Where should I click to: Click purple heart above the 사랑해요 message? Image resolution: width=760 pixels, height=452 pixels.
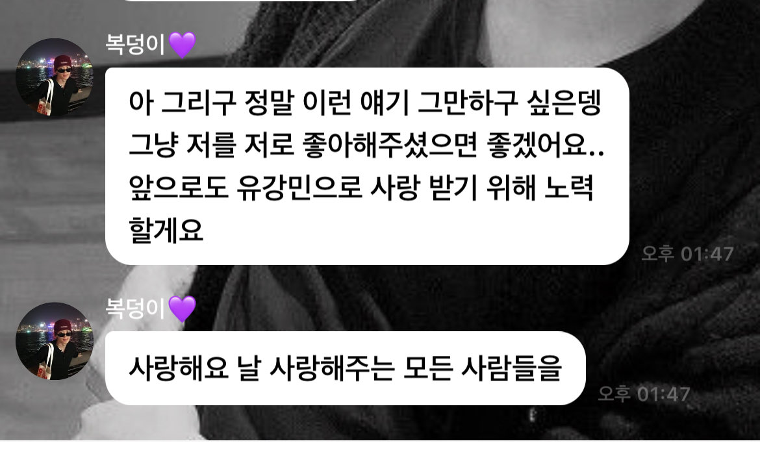[x=183, y=308]
